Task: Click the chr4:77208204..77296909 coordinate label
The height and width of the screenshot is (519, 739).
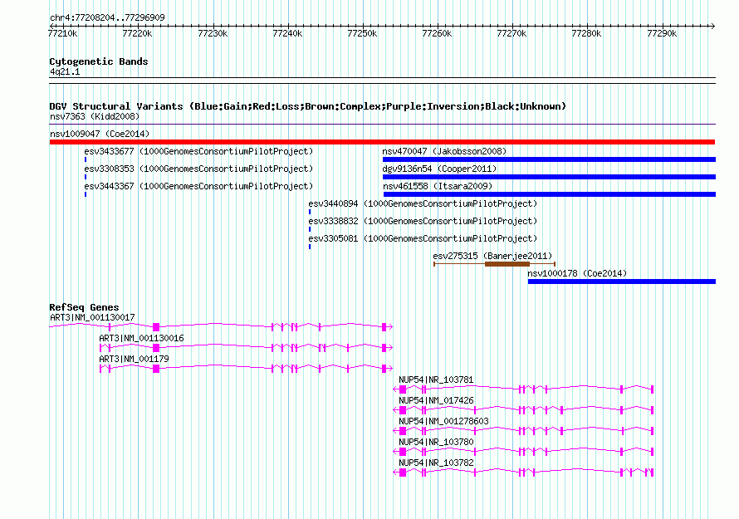Action: [x=107, y=18]
